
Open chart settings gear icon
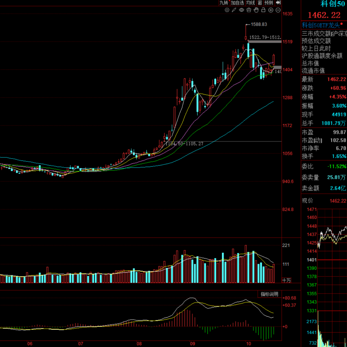(x=227, y=10)
